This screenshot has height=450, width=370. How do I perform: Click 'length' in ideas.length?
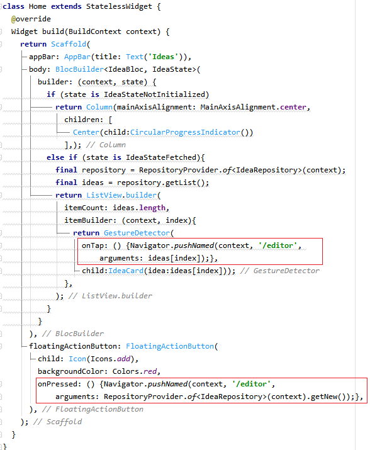152,208
